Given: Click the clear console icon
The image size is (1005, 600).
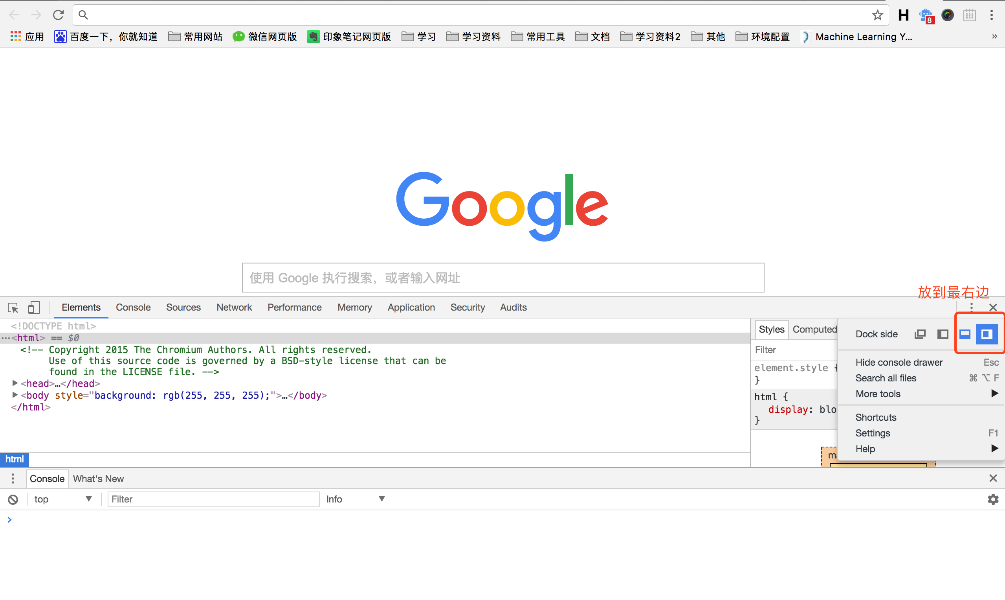Looking at the screenshot, I should pos(13,499).
